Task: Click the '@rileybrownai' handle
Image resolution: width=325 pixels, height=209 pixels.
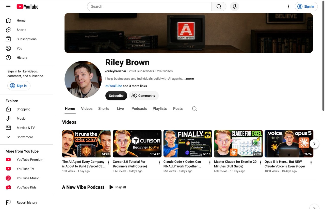Action: 116,71
